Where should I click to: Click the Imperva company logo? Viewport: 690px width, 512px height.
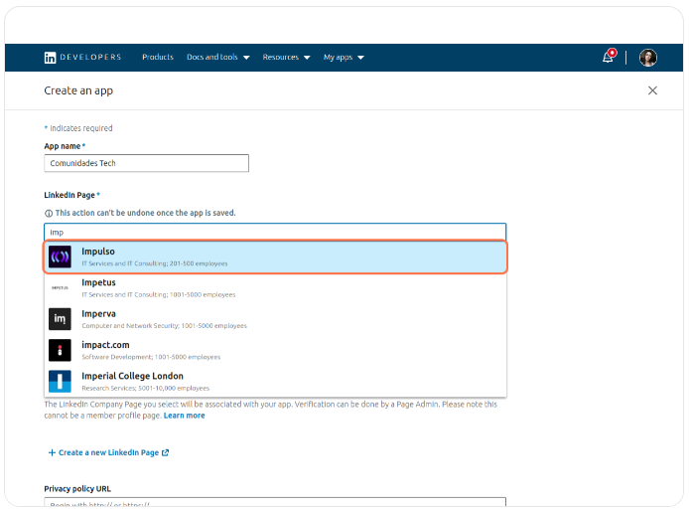tap(60, 319)
